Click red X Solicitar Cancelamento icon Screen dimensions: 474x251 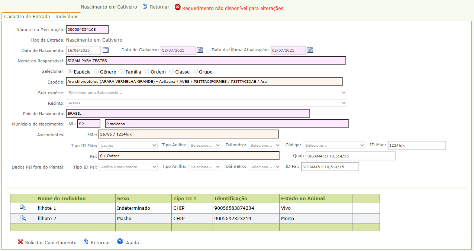tap(20, 242)
